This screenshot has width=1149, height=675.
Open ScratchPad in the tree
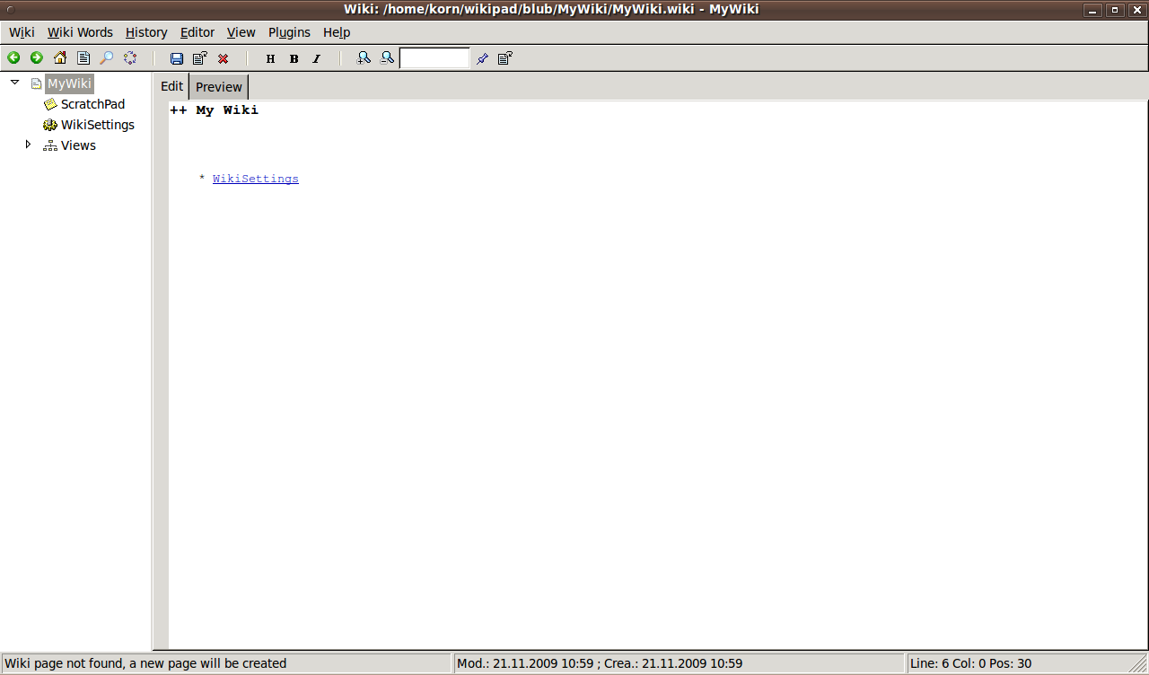92,104
